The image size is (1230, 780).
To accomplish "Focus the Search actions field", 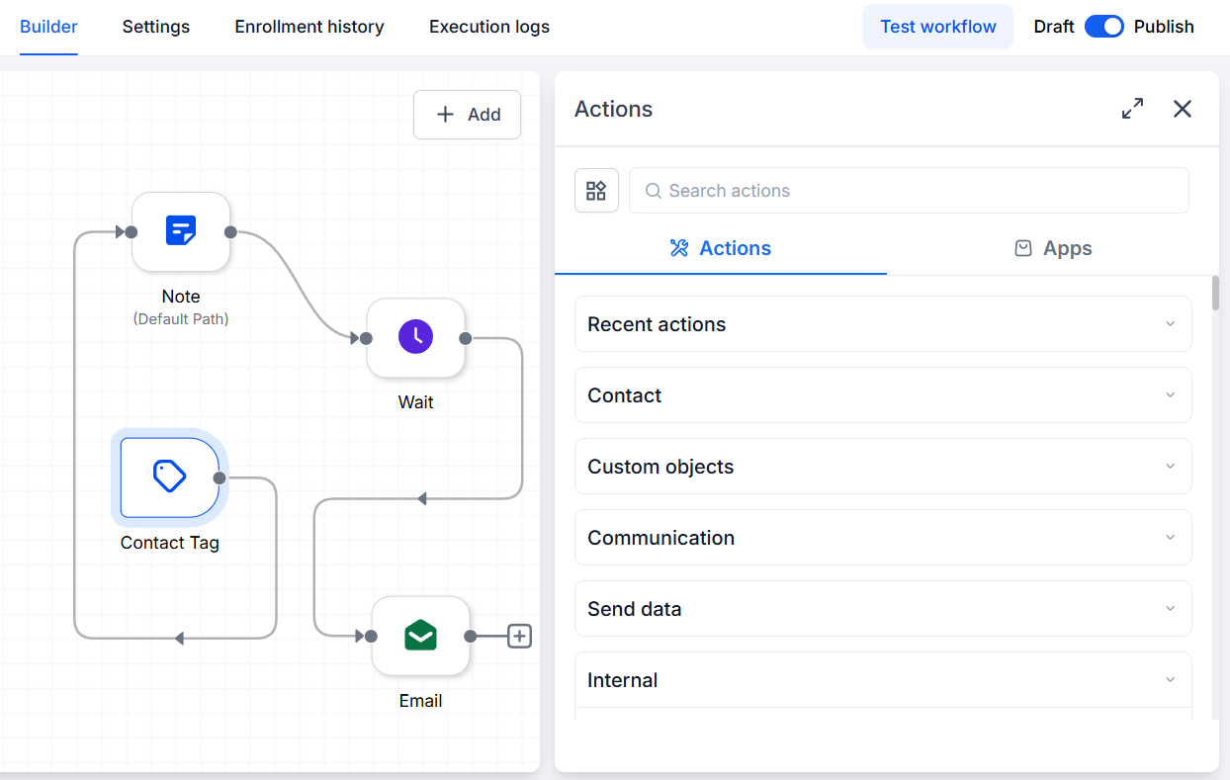I will tap(909, 190).
